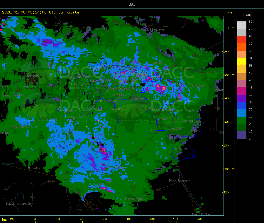
Task: Click the dBZ title at the top
Action: 132,4
